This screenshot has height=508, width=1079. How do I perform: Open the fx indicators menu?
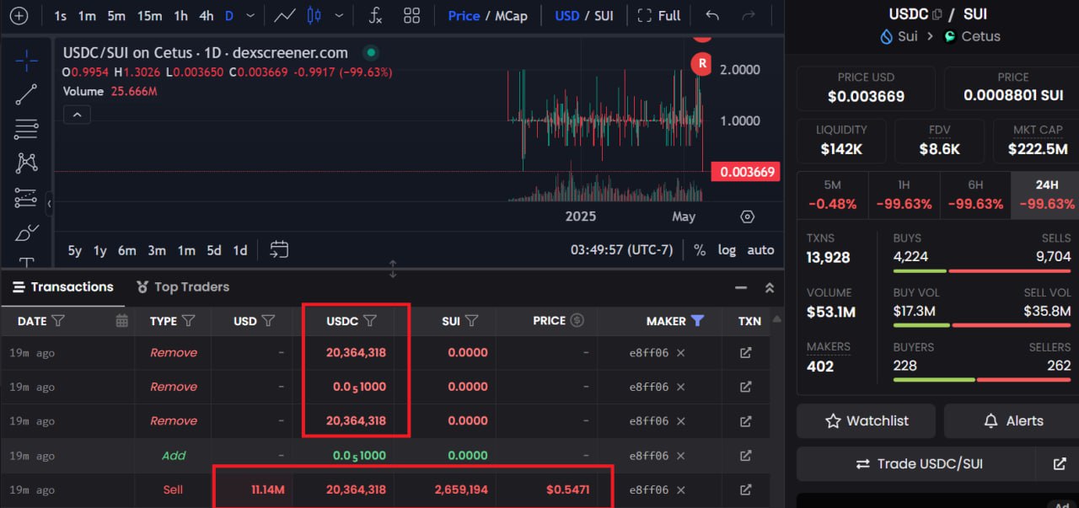(377, 15)
